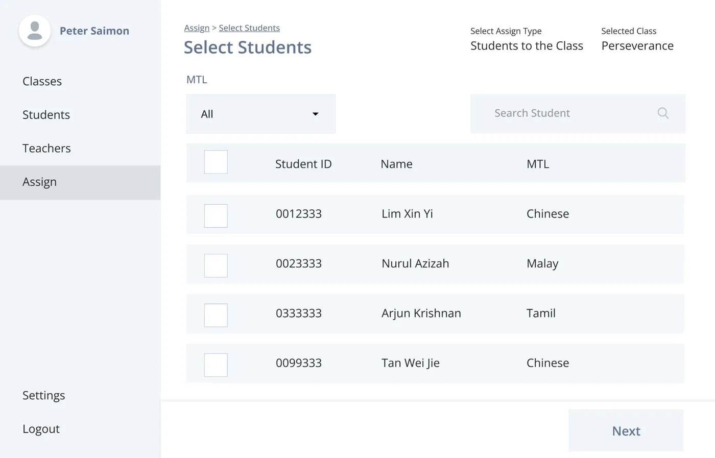This screenshot has height=458, width=715.
Task: Click the Next button
Action: pos(626,431)
